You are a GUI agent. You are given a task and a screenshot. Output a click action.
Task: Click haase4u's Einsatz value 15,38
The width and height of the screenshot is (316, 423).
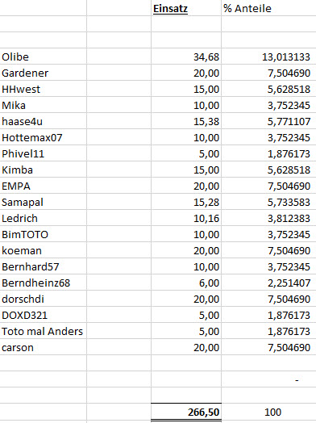[x=186, y=121]
